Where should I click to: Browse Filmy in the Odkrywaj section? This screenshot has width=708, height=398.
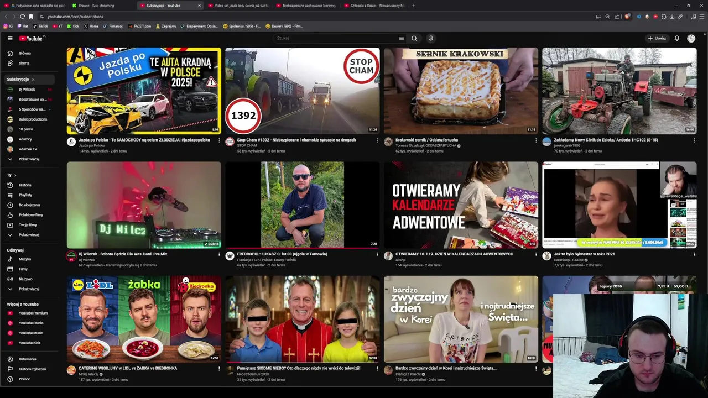(x=29, y=269)
